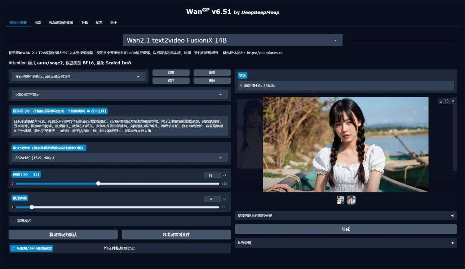Viewport: 465px width, 269px height.
Task: Click the 将设置设为默认 button
Action: point(63,235)
